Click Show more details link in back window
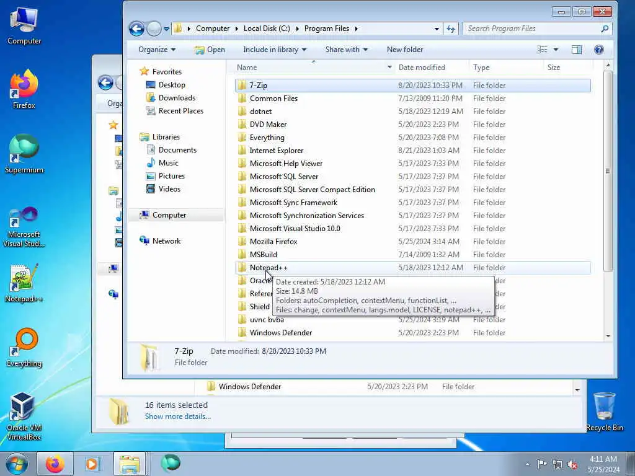Image resolution: width=635 pixels, height=476 pixels. point(178,416)
